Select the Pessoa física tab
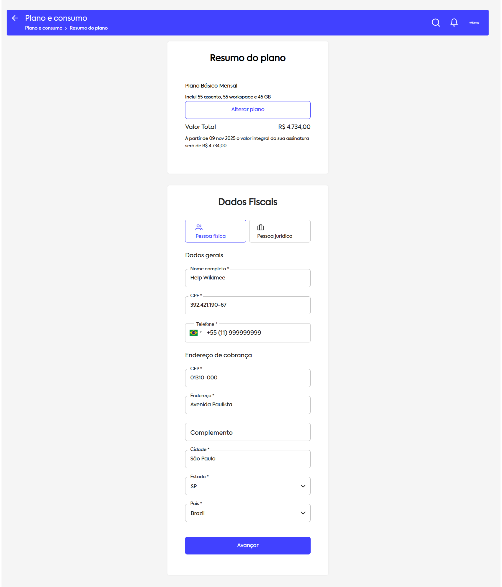The height and width of the screenshot is (587, 502). pos(216,231)
